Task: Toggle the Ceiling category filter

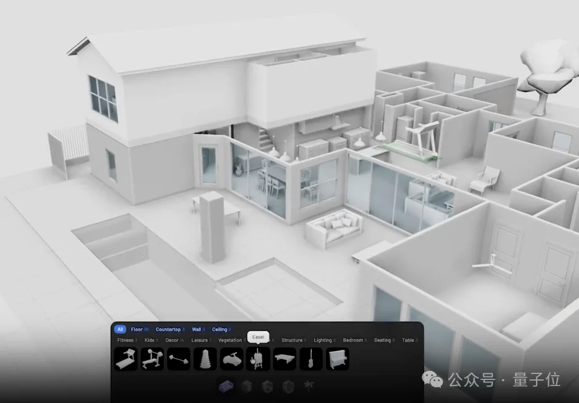Action: tap(220, 329)
